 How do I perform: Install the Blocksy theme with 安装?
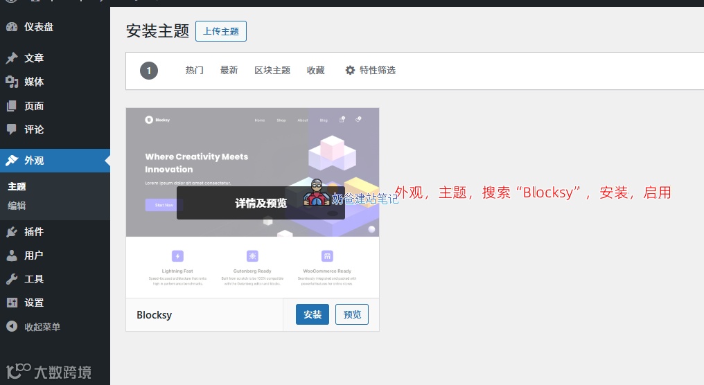(313, 314)
